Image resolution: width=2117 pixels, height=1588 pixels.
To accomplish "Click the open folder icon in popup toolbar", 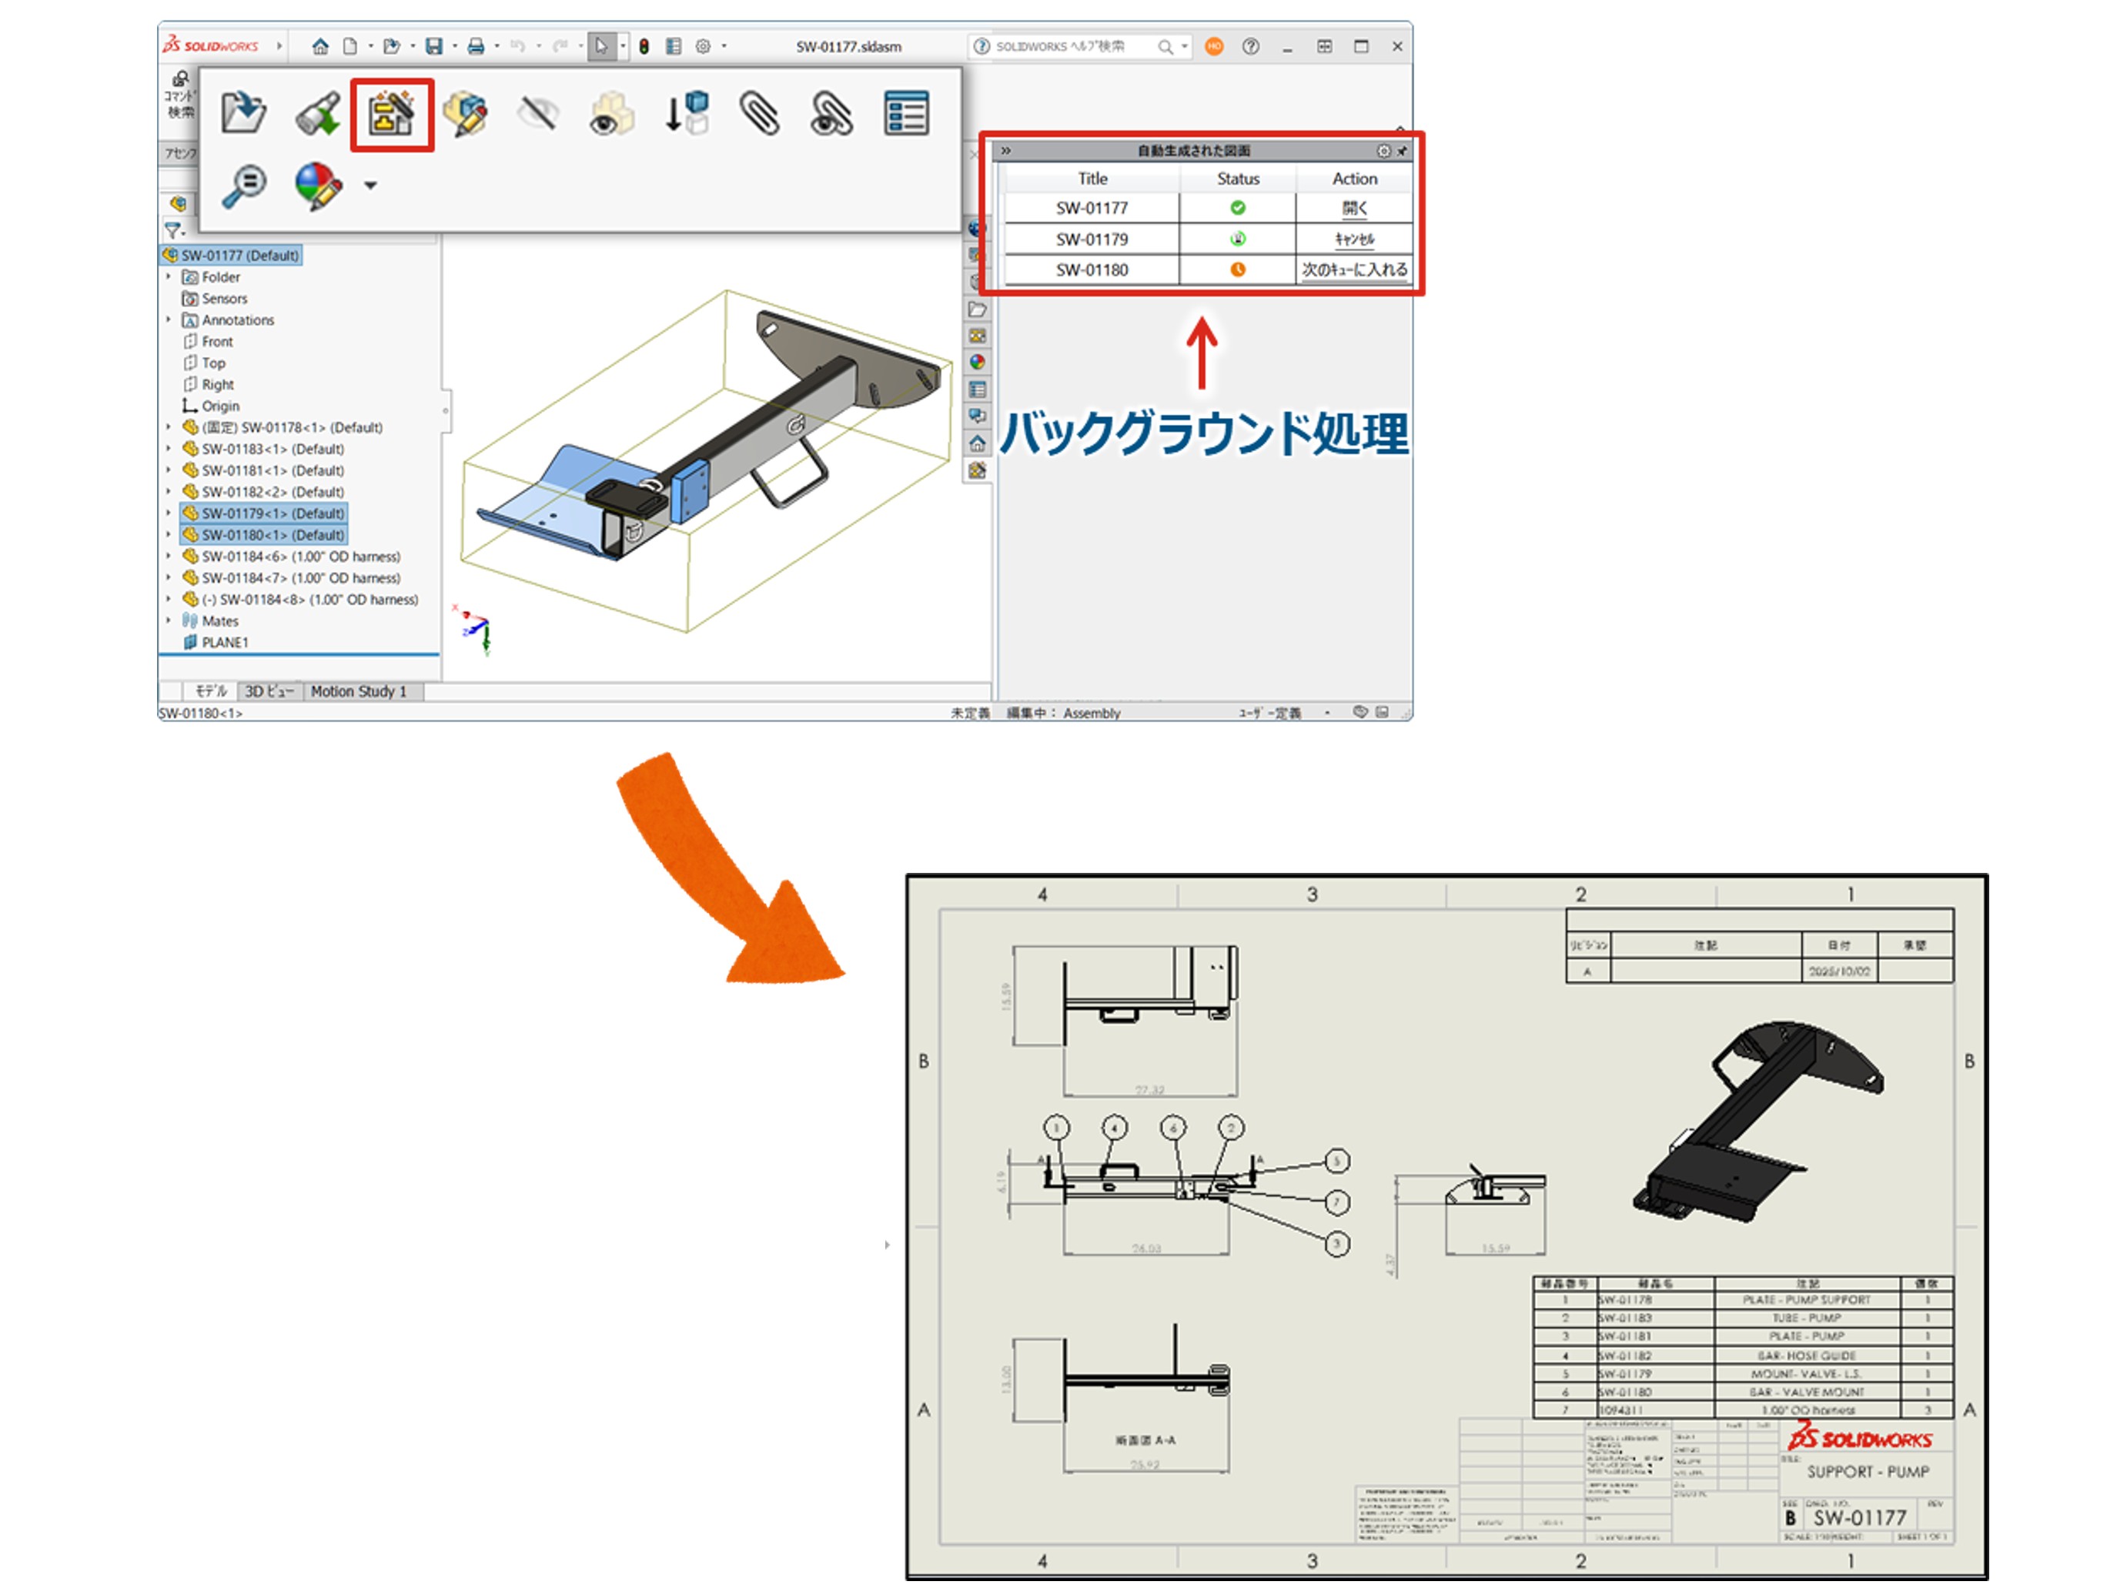I will (x=243, y=113).
